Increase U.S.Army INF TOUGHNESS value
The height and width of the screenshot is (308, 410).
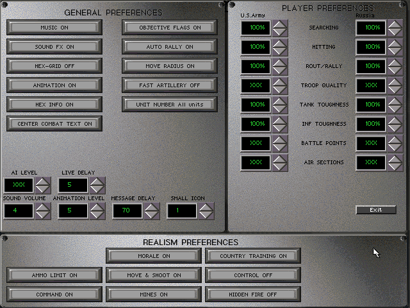coord(280,120)
